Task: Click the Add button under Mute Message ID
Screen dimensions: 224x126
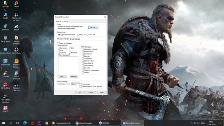Action: click(x=62, y=76)
